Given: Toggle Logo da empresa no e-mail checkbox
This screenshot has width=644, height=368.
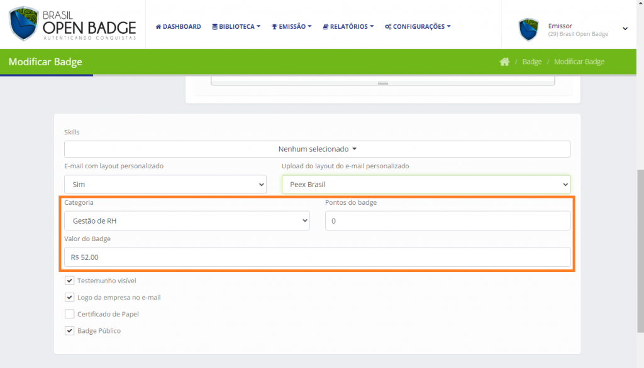Looking at the screenshot, I should point(70,297).
